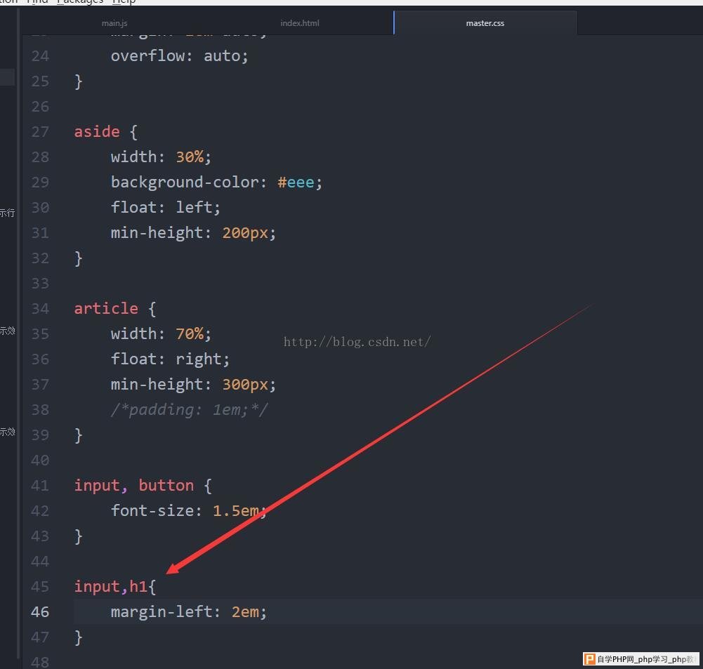Click the 'article' selector text
The width and height of the screenshot is (703, 669).
106,309
